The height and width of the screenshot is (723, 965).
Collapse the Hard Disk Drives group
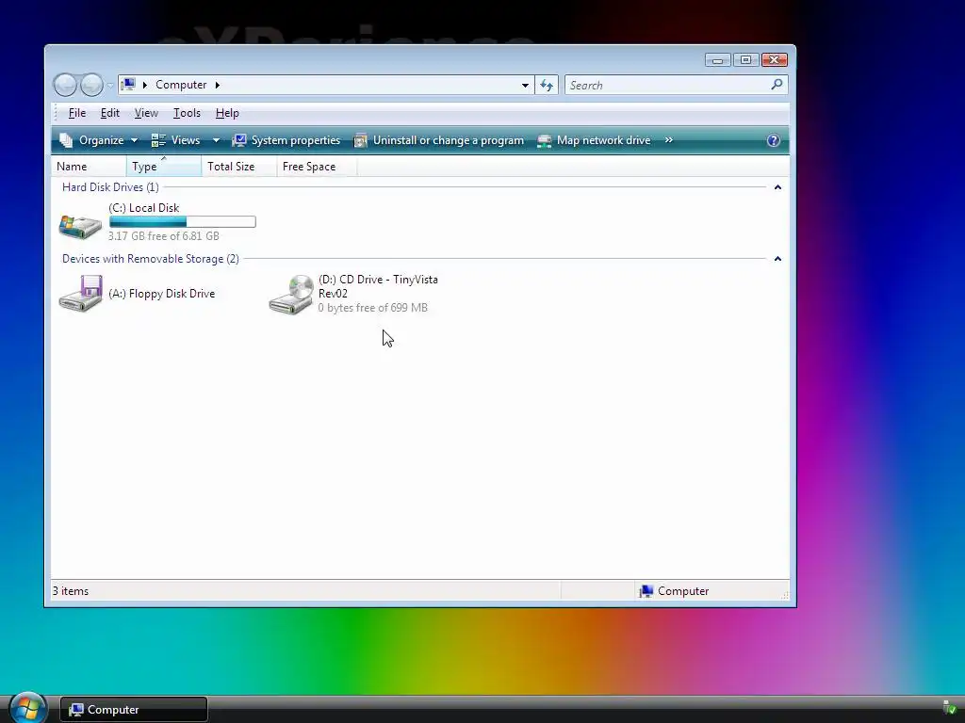pos(777,187)
